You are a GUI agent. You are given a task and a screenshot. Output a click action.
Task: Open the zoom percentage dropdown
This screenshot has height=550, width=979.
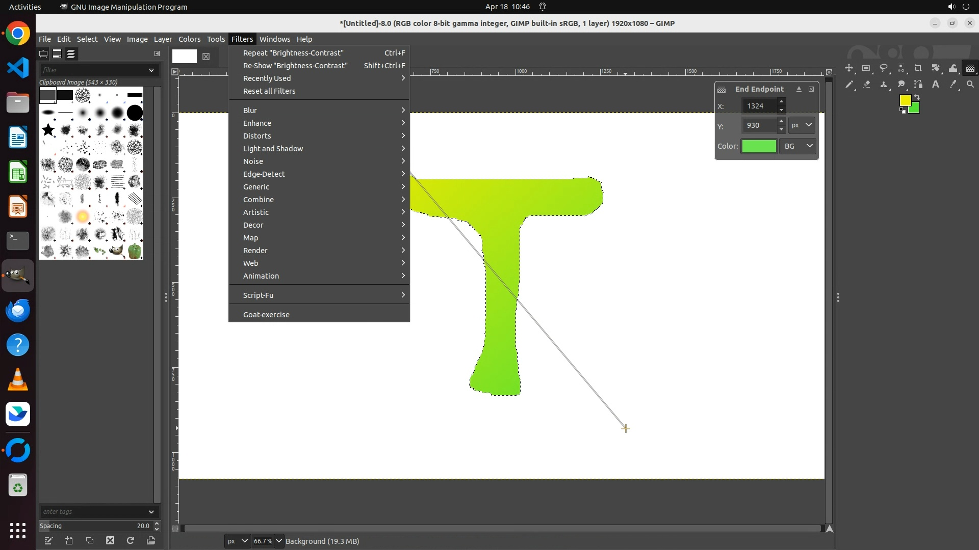pyautogui.click(x=279, y=541)
